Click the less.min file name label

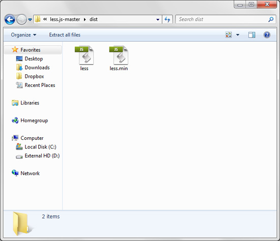click(x=119, y=69)
